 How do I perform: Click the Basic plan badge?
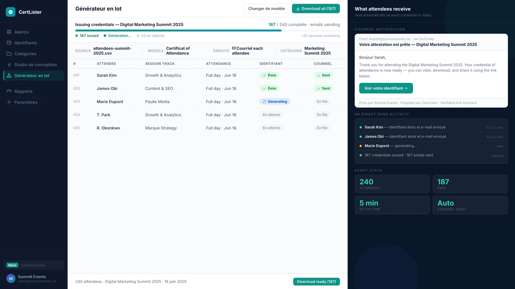pos(13,265)
